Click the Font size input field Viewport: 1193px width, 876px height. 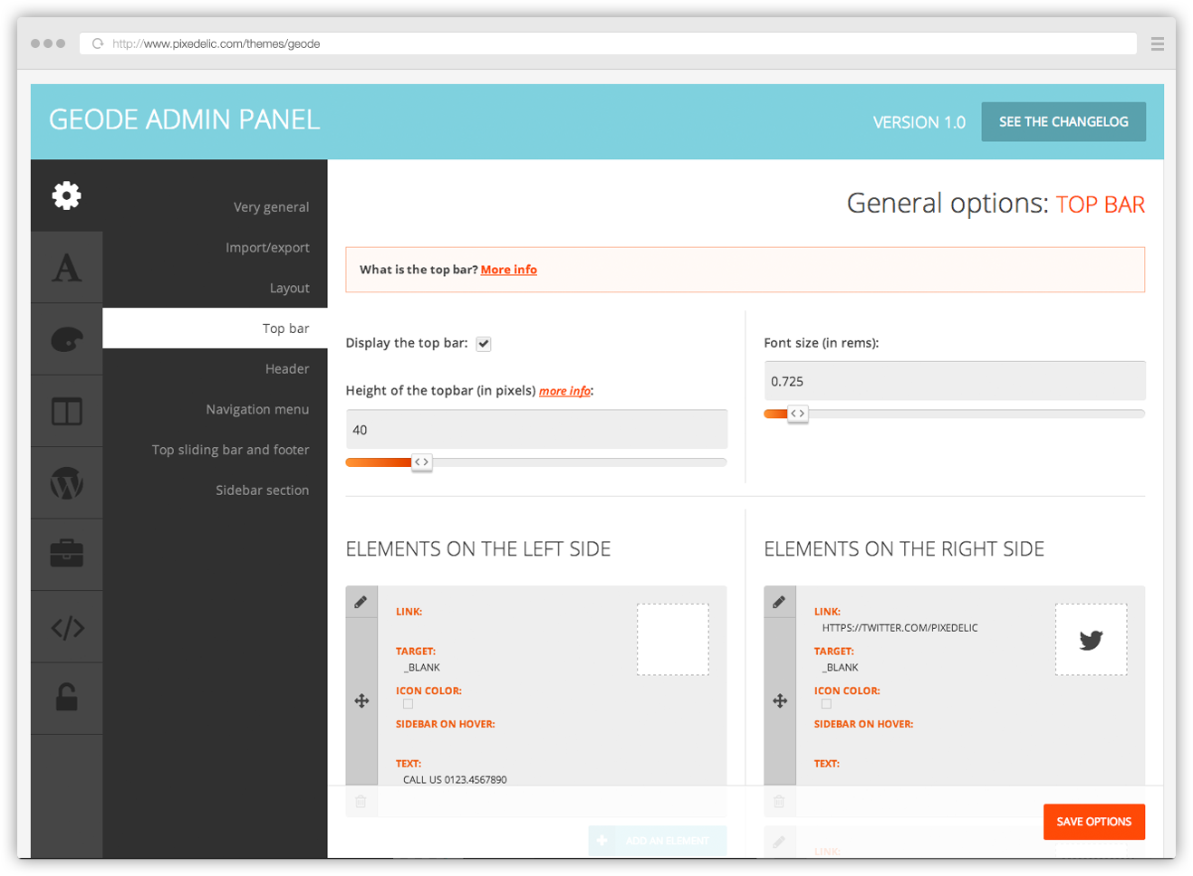(954, 381)
